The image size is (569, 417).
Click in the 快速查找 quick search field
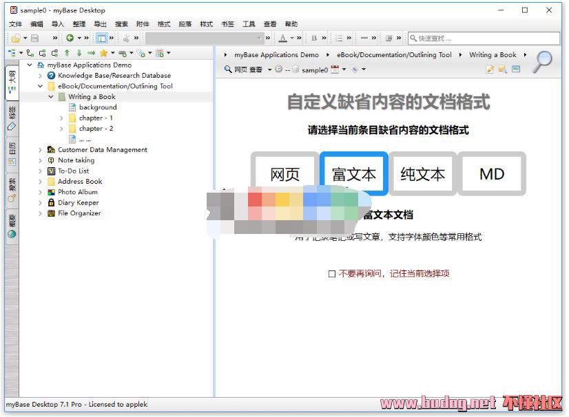(484, 38)
